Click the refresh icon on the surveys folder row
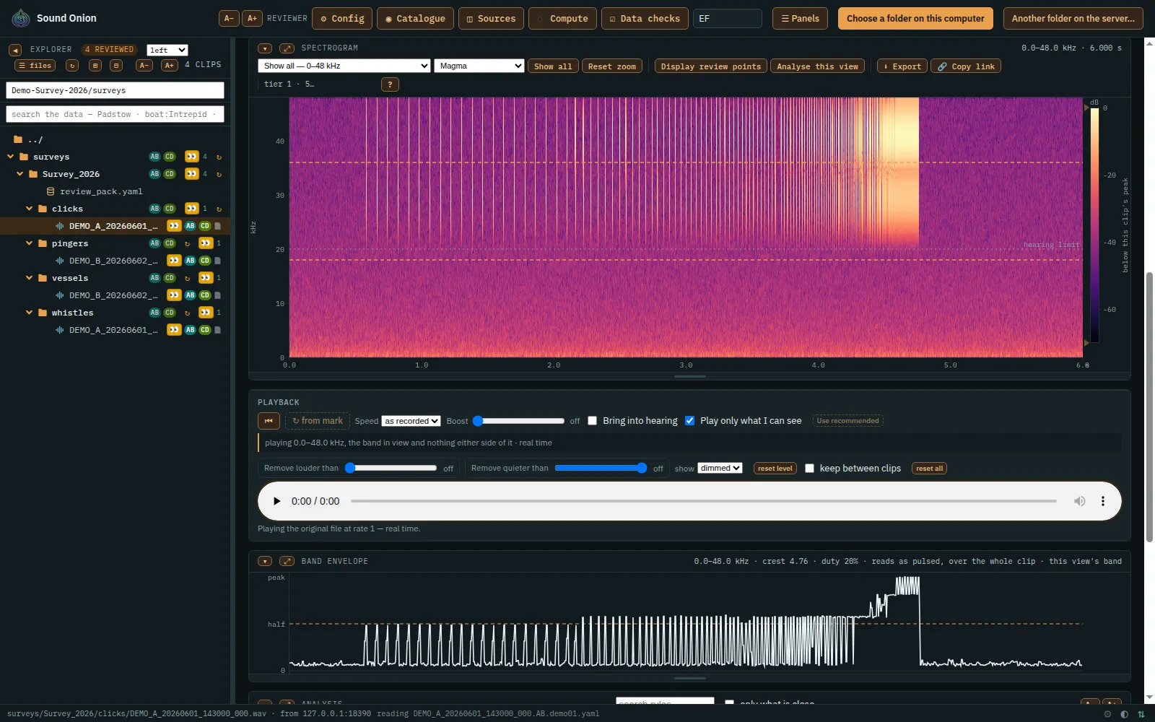Viewport: 1155px width, 722px height. tap(219, 157)
